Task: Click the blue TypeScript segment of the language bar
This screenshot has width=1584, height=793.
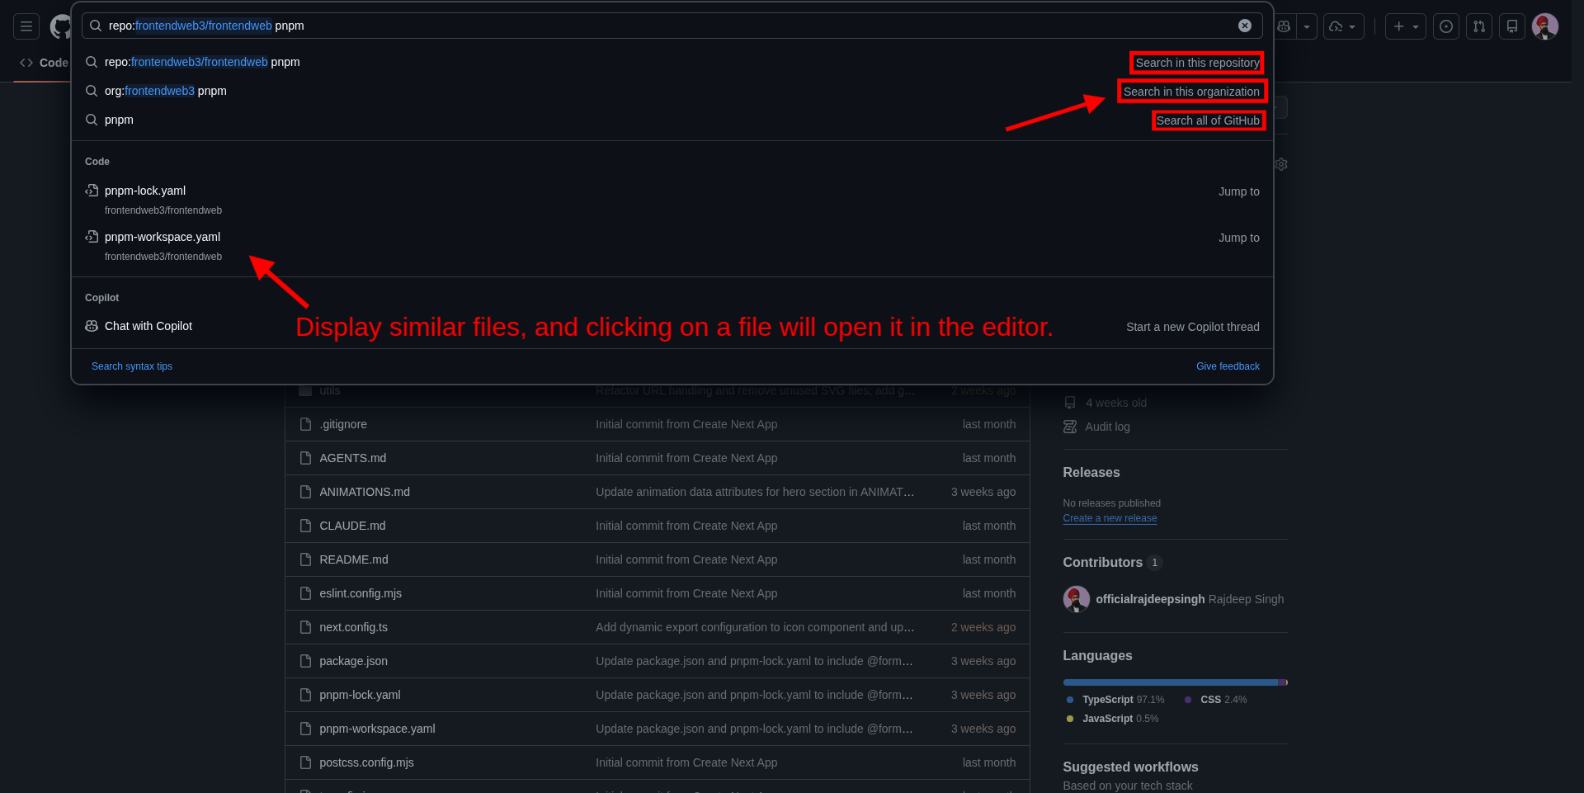Action: 1170,682
